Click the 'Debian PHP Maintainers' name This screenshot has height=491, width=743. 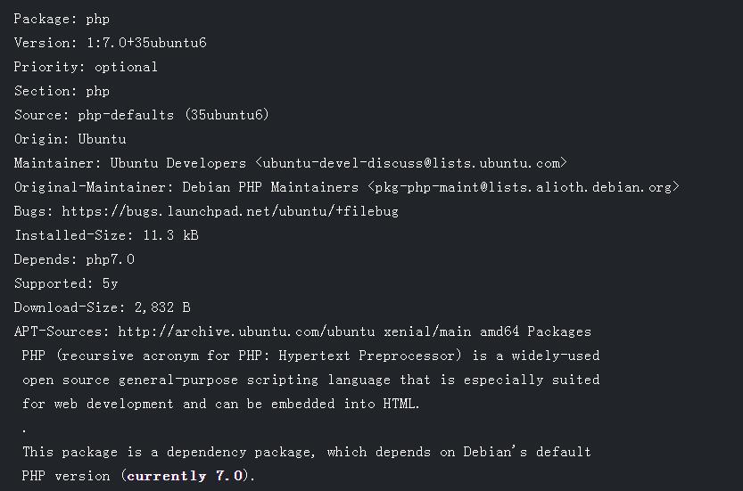270,187
